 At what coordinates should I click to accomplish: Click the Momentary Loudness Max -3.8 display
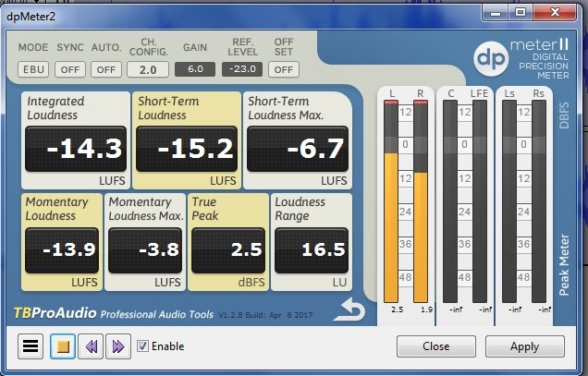(x=145, y=250)
